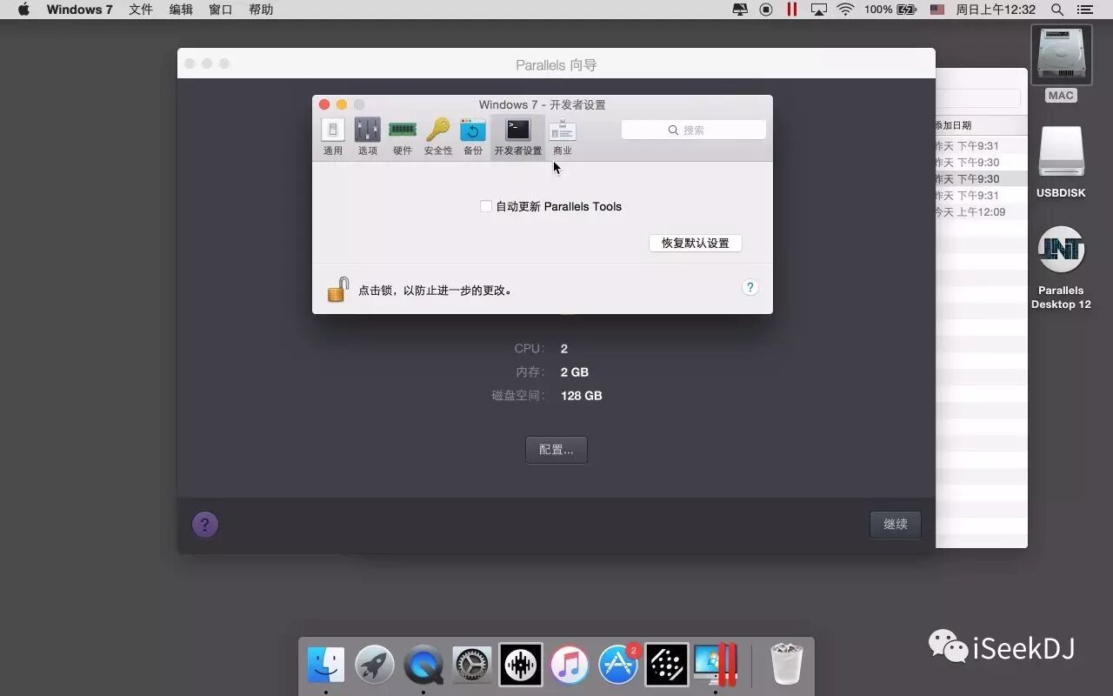Open the Windows 7 app menu
This screenshot has width=1113, height=696.
[79, 10]
